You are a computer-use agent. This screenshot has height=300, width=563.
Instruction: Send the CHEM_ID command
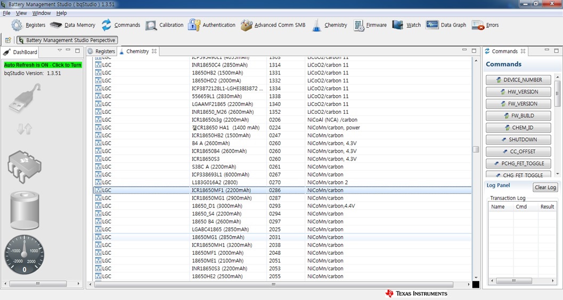pyautogui.click(x=518, y=128)
